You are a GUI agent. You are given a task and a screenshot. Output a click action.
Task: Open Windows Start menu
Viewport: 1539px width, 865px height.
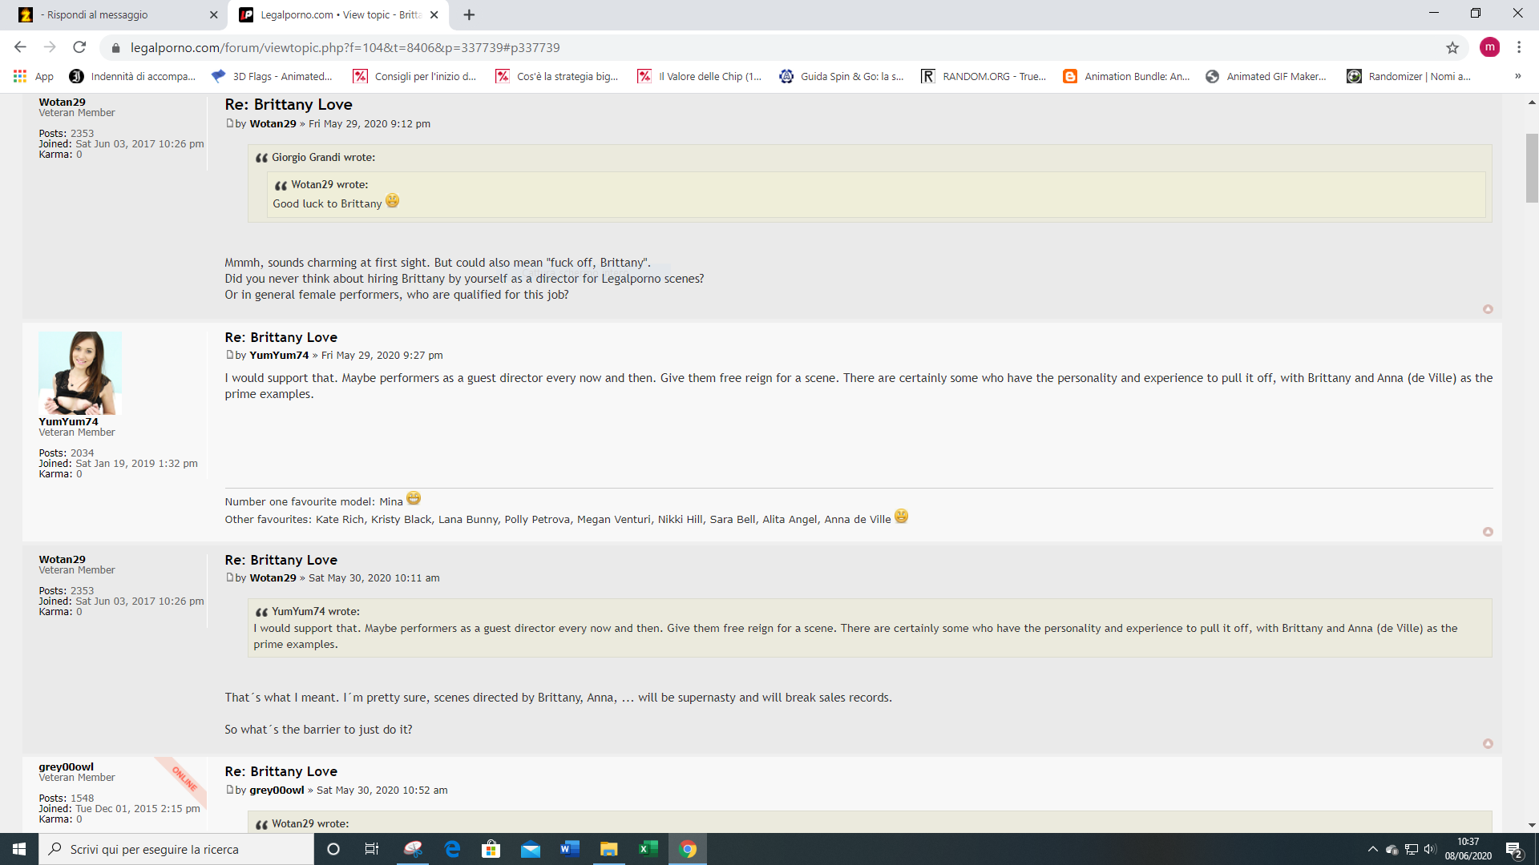(x=19, y=849)
